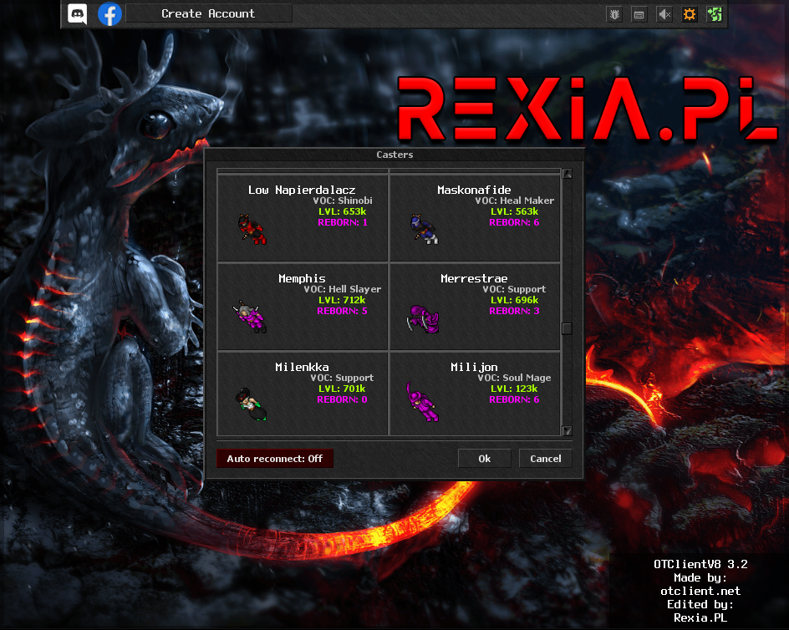Image resolution: width=789 pixels, height=630 pixels.
Task: Open the Discord link icon
Action: click(x=78, y=13)
